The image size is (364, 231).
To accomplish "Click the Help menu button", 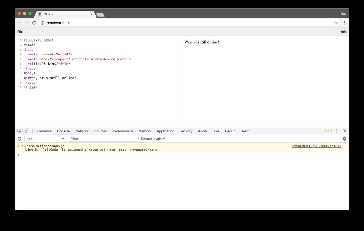I will coord(343,32).
